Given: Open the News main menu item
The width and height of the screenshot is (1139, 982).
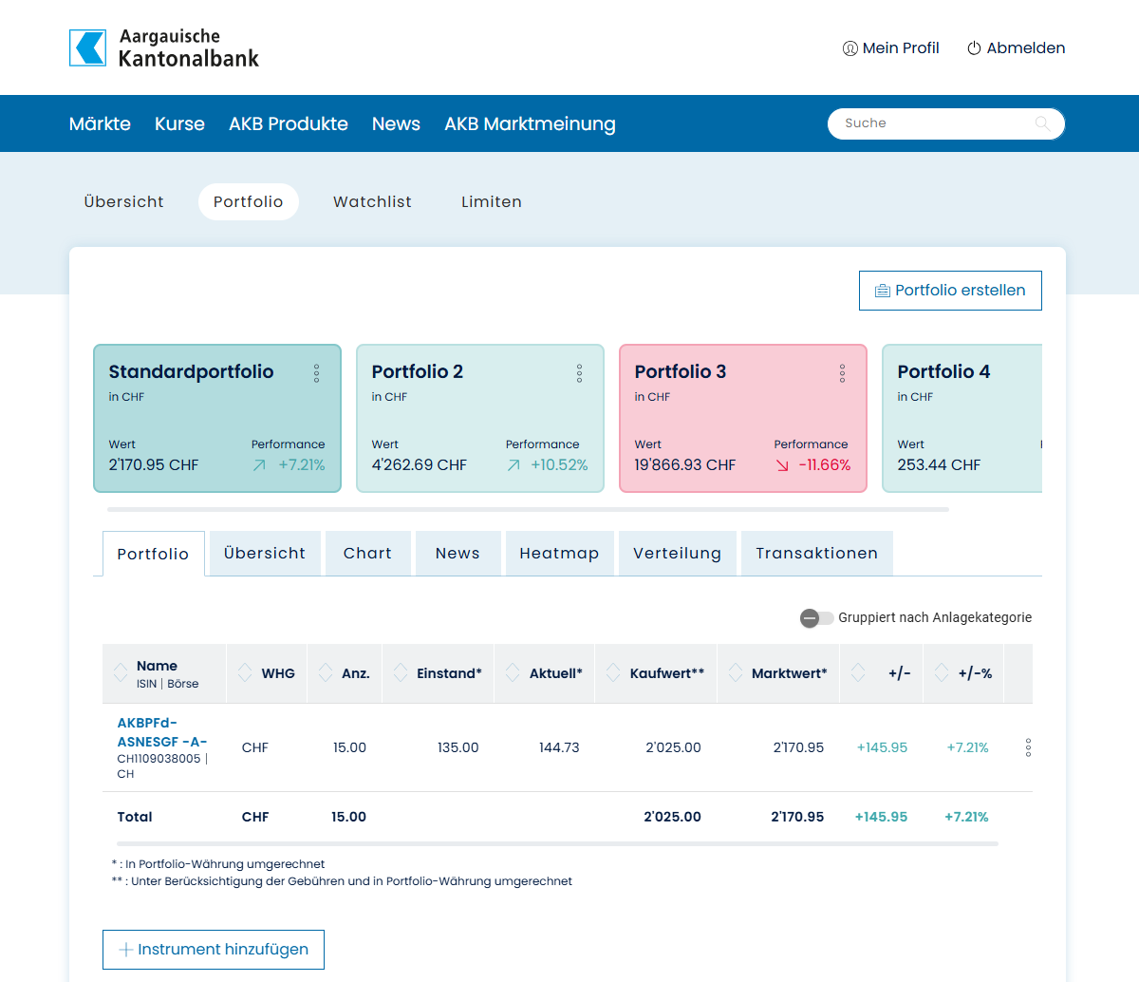Looking at the screenshot, I should 396,123.
